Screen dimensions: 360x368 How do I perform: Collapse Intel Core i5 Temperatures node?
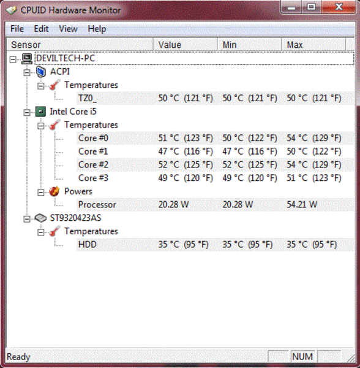click(x=41, y=126)
